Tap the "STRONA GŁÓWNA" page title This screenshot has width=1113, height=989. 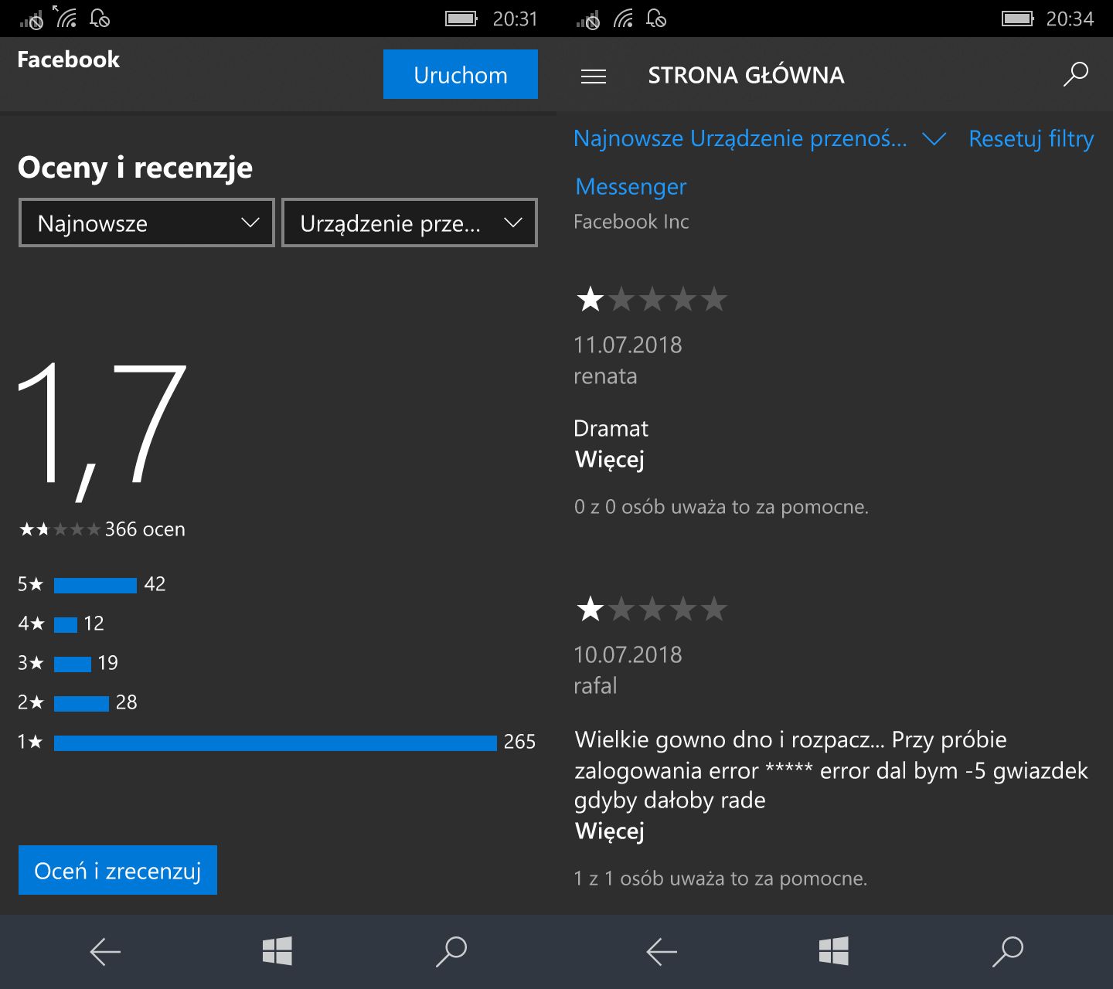click(746, 75)
